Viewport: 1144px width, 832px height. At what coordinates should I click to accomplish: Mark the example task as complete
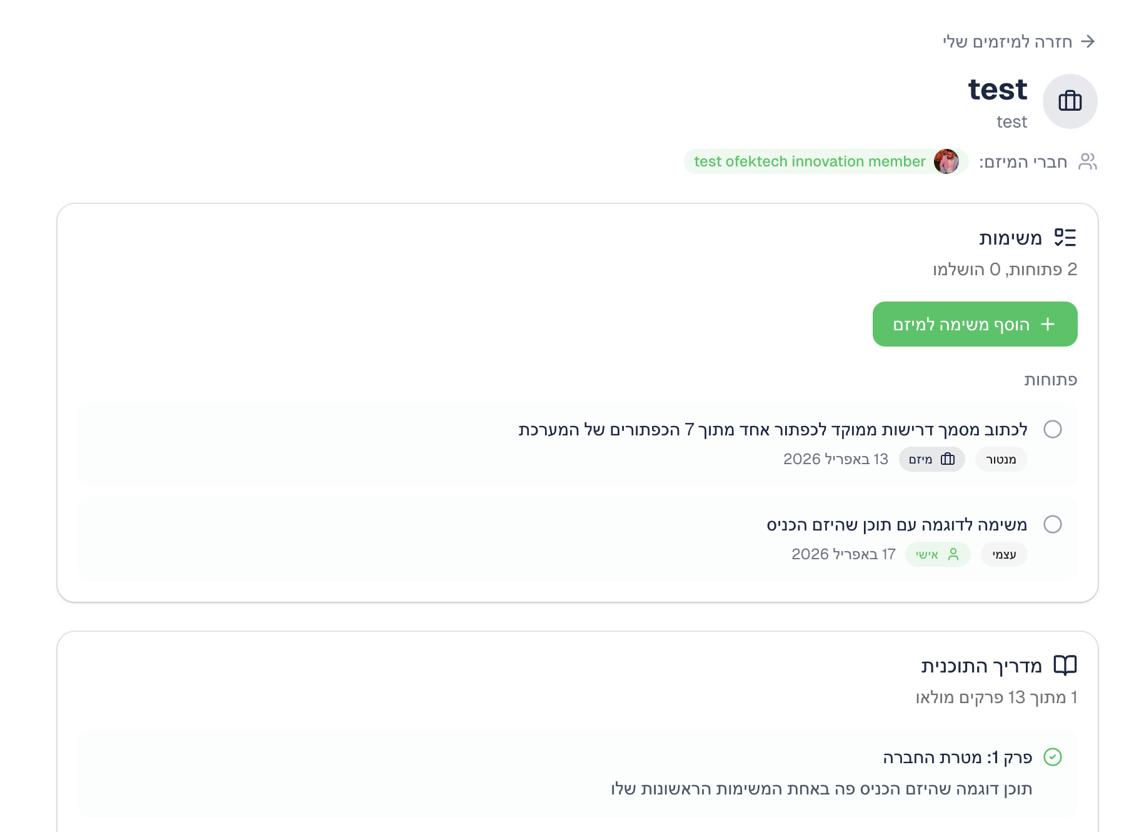(1053, 524)
